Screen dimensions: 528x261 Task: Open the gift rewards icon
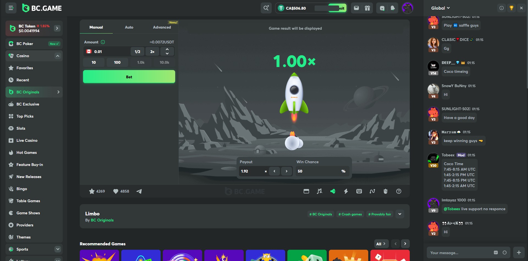click(367, 8)
